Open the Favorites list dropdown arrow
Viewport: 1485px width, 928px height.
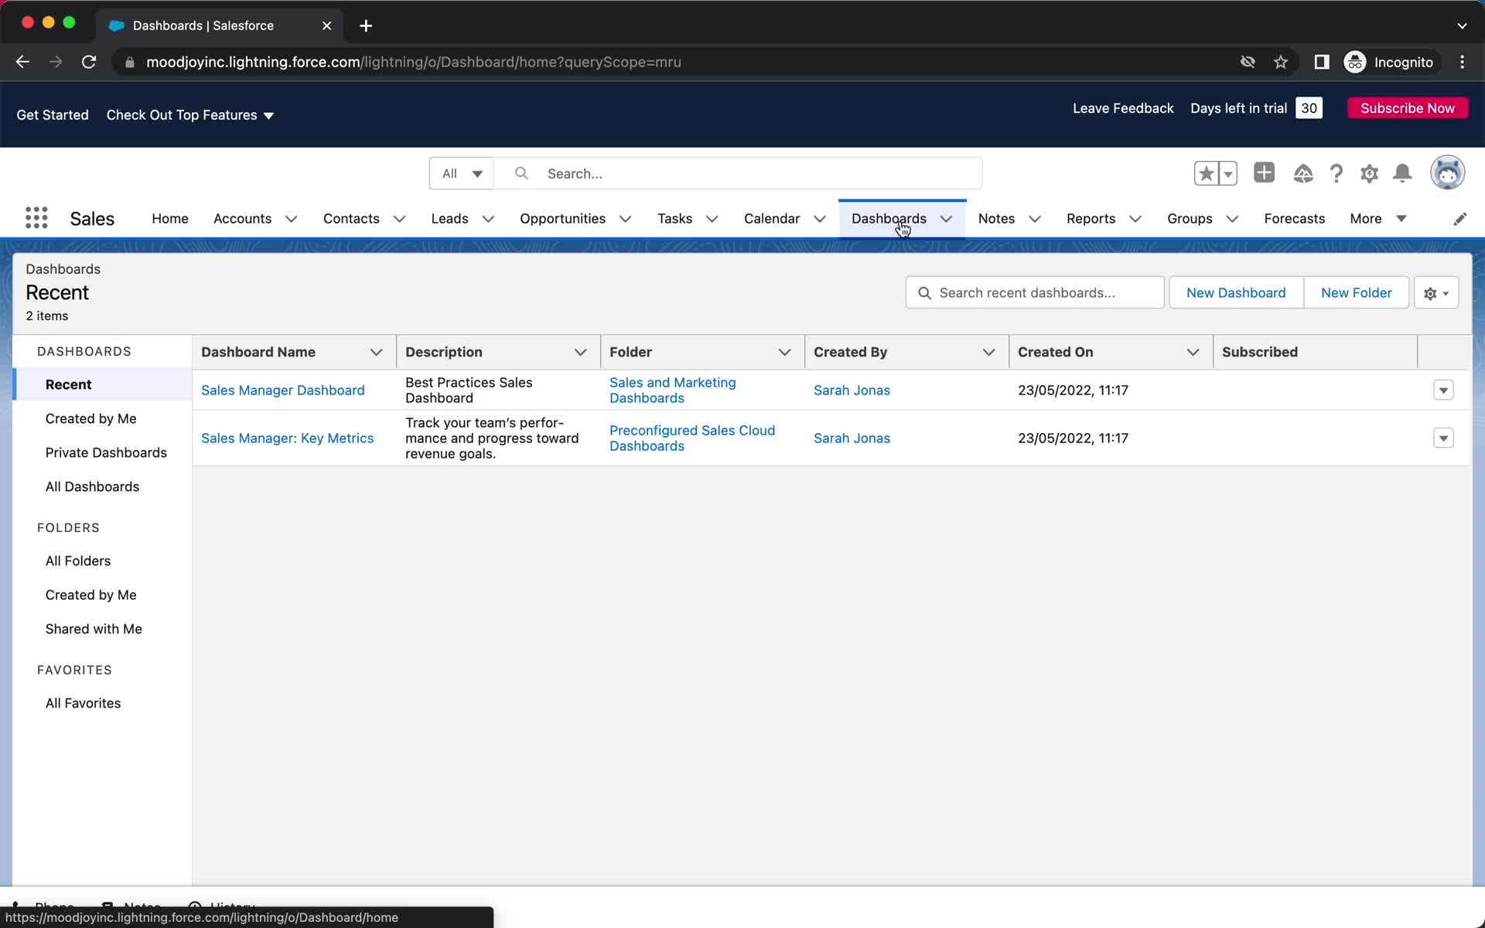tap(1228, 173)
